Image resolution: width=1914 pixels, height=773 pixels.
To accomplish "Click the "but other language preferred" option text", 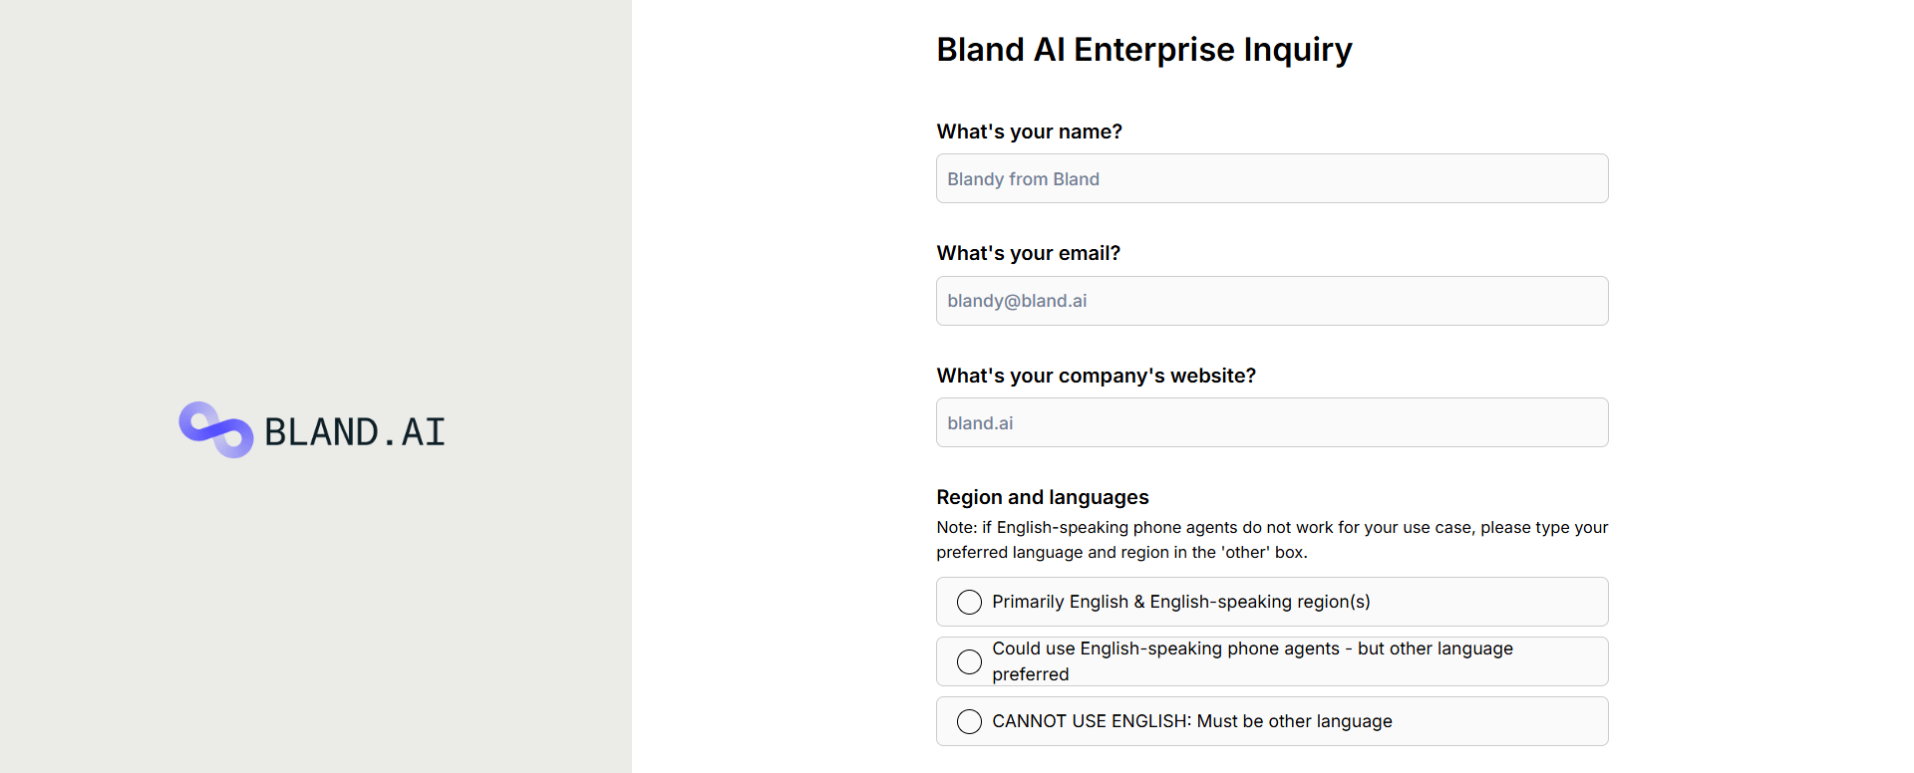I will pos(1252,661).
